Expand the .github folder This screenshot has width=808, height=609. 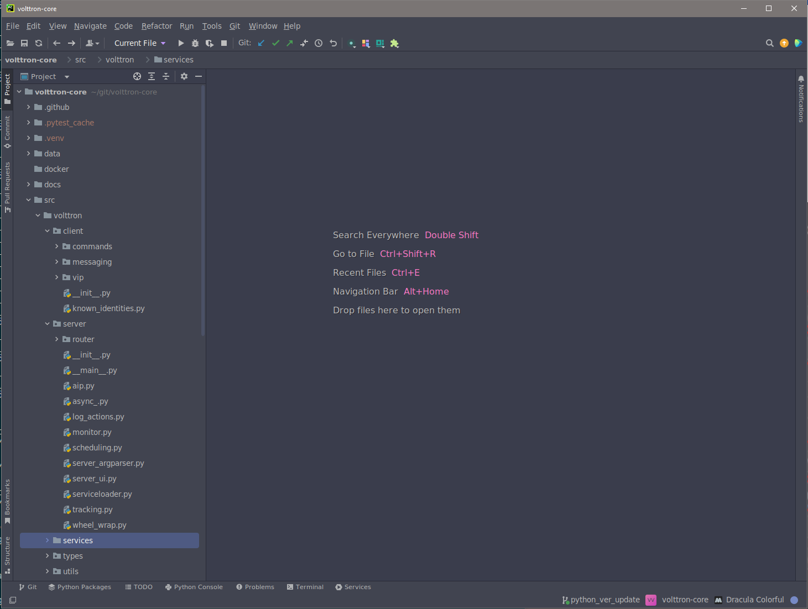click(29, 107)
